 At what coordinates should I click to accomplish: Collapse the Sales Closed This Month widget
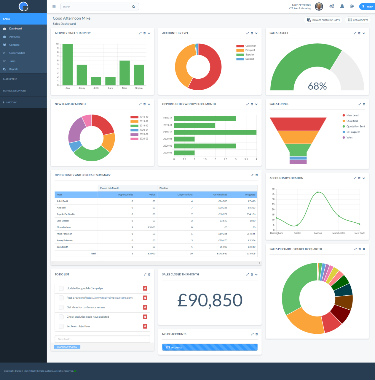(x=256, y=274)
